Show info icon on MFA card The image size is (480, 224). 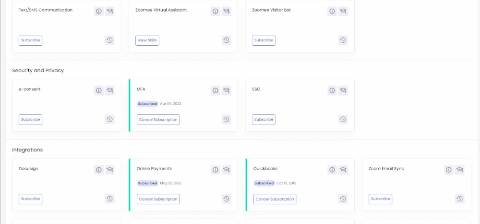point(216,90)
